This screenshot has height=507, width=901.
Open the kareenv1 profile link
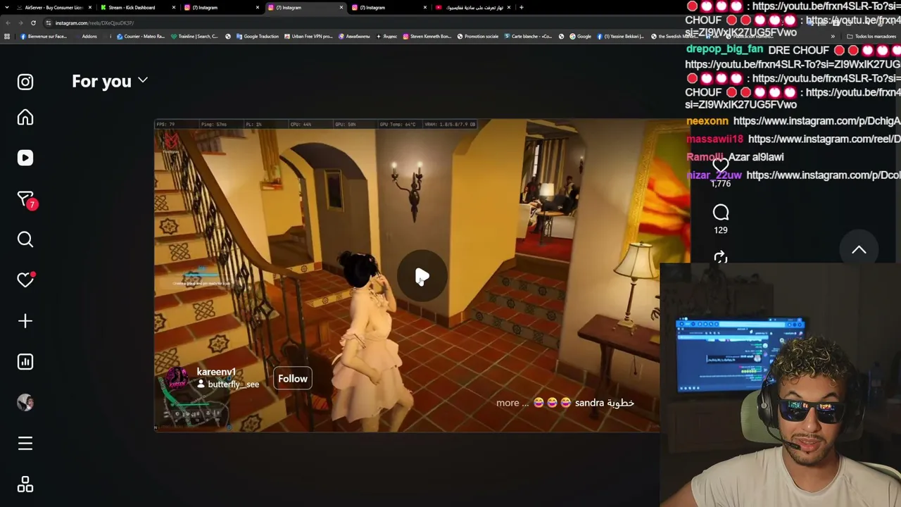point(216,372)
